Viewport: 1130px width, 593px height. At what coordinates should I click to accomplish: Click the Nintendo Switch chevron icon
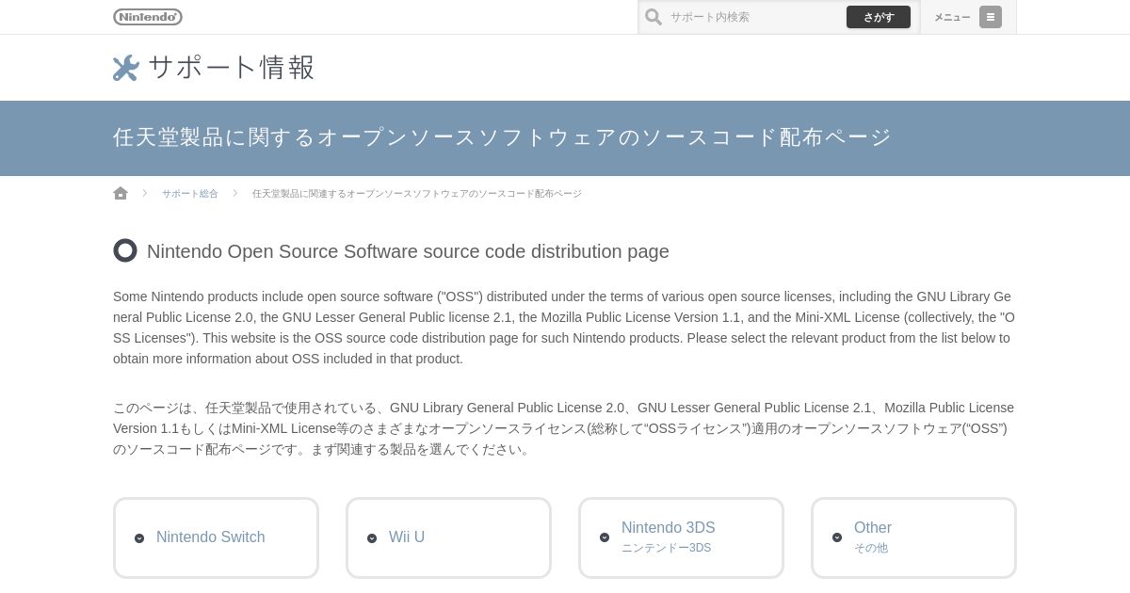tap(139, 538)
